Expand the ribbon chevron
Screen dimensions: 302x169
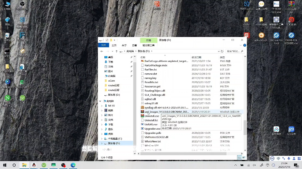[x=241, y=45]
